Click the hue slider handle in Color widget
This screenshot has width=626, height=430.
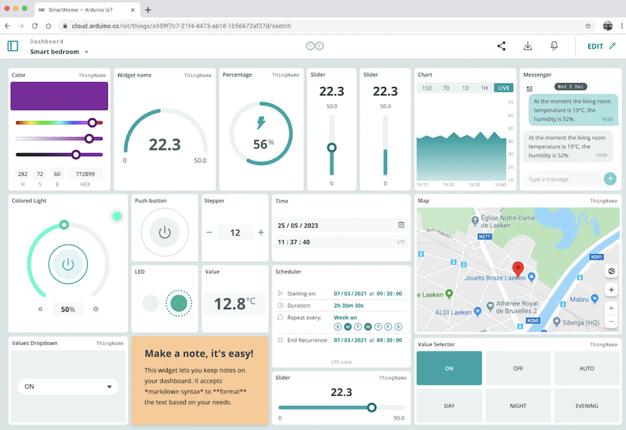[x=92, y=123]
